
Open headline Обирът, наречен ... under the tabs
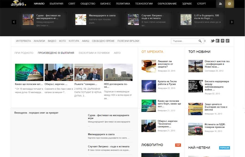coord(56,84)
